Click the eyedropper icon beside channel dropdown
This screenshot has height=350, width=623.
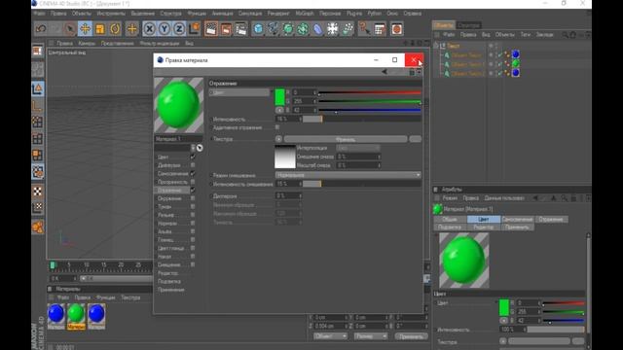click(x=200, y=148)
